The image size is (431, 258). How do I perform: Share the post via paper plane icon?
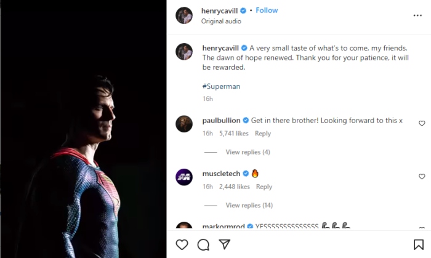click(x=225, y=244)
